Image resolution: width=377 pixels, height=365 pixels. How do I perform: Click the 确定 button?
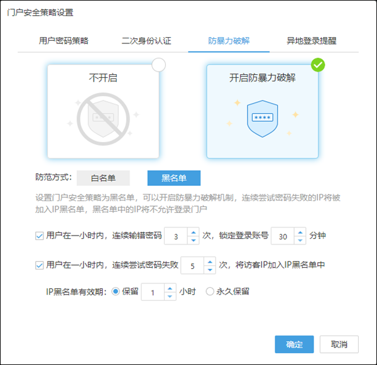(x=294, y=344)
